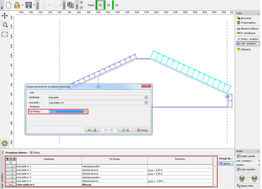Click the first selection icon above Nr column
The height and width of the screenshot is (189, 262).
(x=7, y=159)
